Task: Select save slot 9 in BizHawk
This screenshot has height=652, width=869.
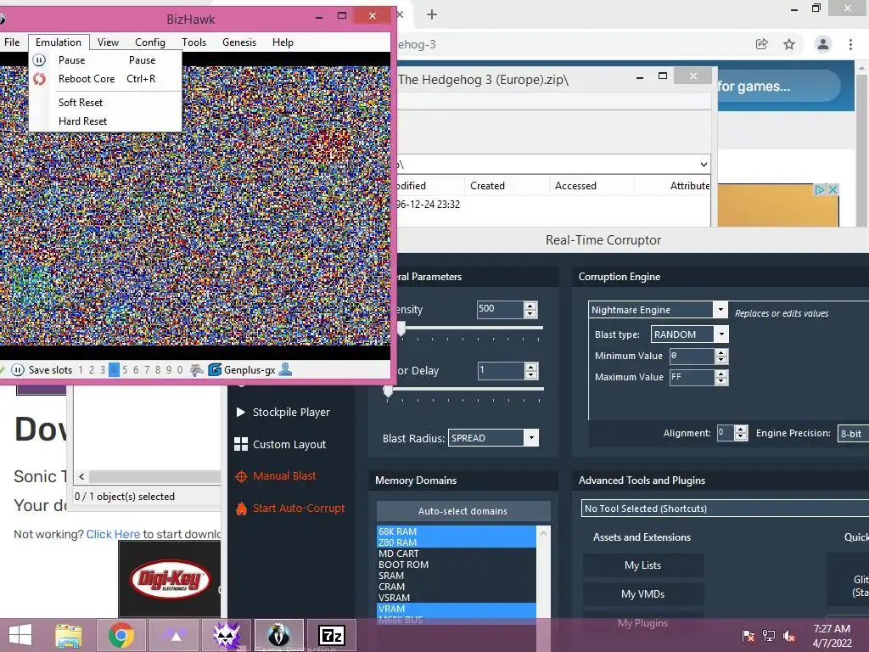Action: [x=169, y=370]
